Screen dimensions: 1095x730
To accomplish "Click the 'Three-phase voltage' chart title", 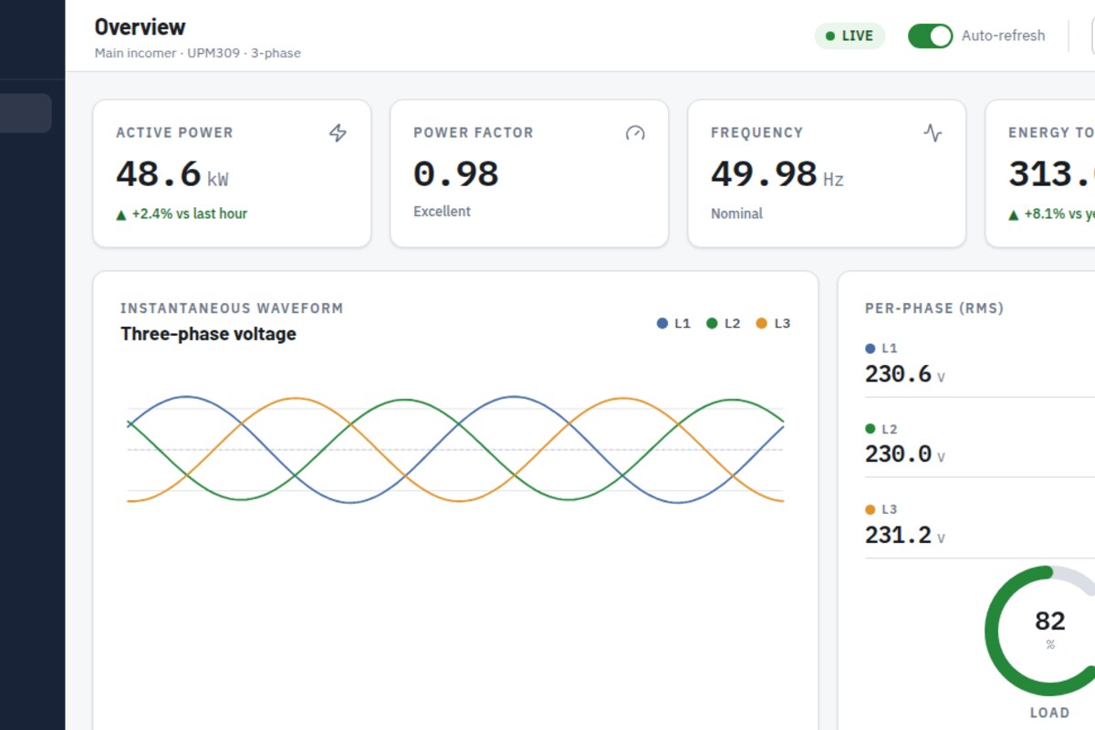I will pos(208,334).
